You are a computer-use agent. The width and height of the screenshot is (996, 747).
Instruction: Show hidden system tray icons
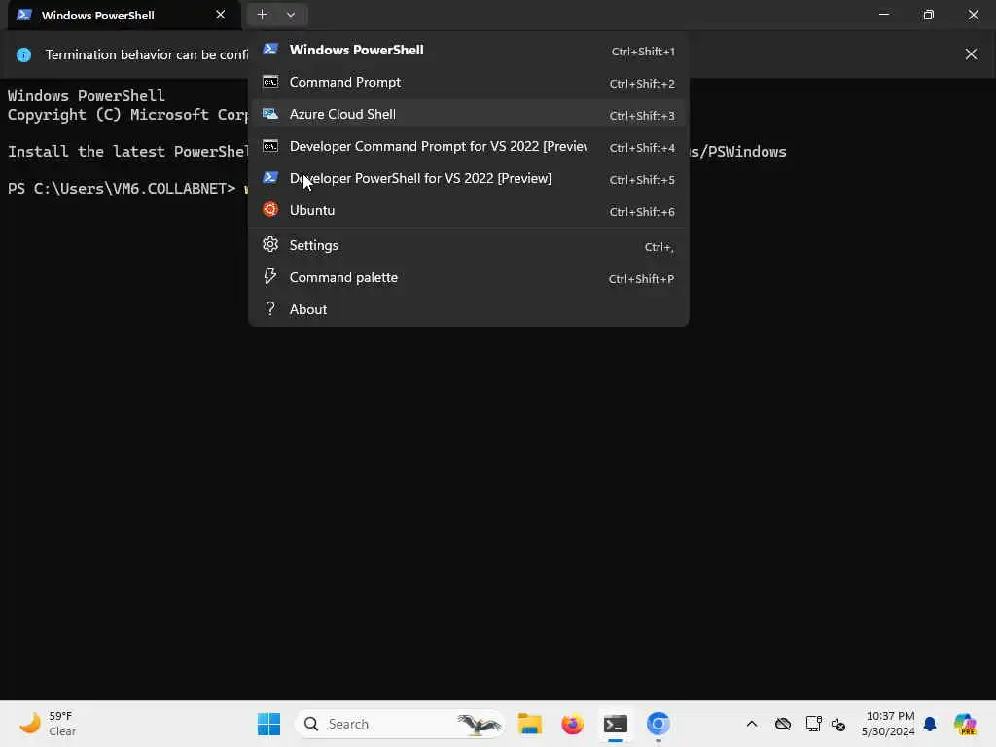pos(752,724)
